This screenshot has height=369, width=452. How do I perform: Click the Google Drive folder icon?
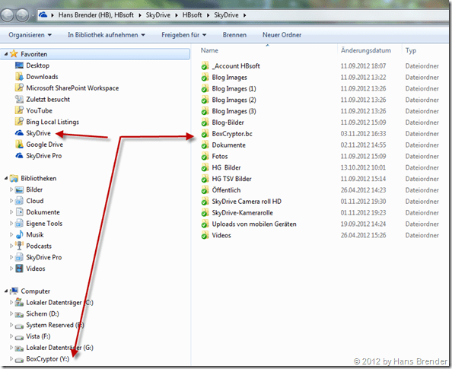(x=19, y=145)
